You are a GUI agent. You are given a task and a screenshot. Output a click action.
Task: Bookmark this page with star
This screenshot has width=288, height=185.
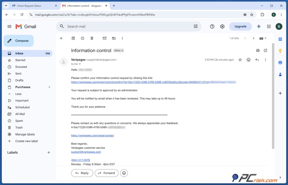pyautogui.click(x=252, y=15)
